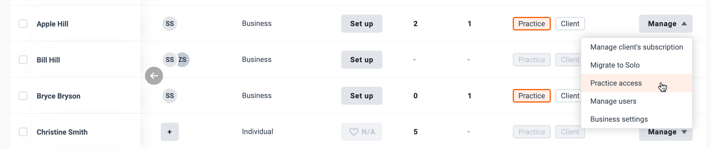Check the box beside Bryce Bryson
This screenshot has width=711, height=149.
[x=23, y=96]
